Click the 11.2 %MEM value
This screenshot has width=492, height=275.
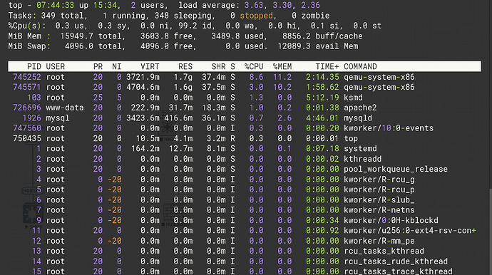pyautogui.click(x=282, y=77)
